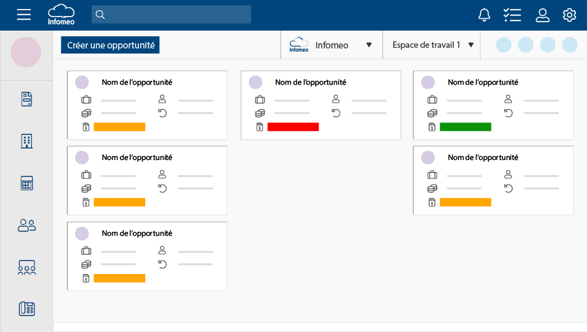Open the task checklist icon

point(512,15)
